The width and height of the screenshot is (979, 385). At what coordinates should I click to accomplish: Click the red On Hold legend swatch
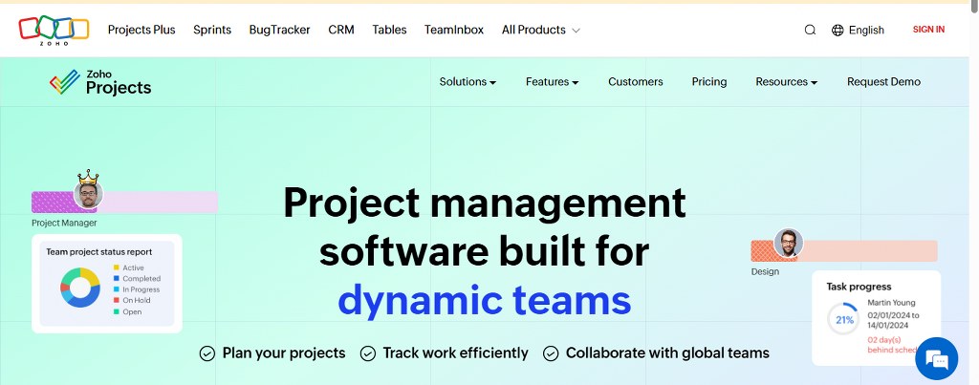[x=116, y=301]
